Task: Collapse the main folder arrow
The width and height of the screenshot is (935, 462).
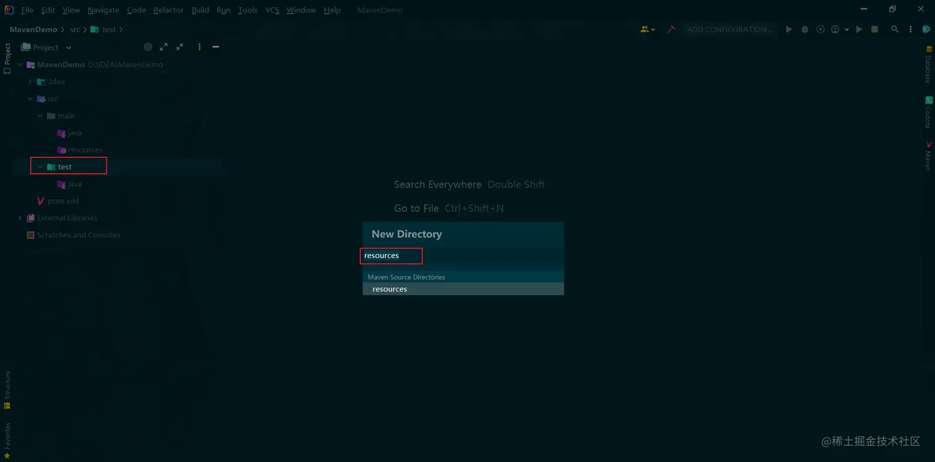Action: 40,116
